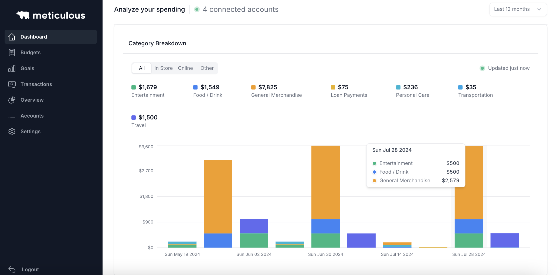Click the Goals bar chart icon
Screen dimensions: 557x275
[x=12, y=68]
